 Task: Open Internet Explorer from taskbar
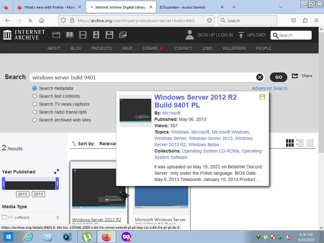tap(28, 237)
